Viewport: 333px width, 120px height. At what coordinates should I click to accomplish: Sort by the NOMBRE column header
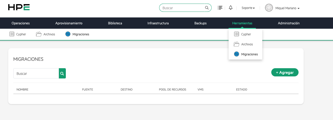(22, 89)
